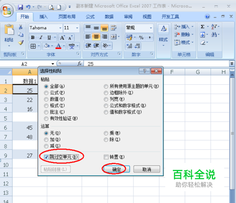Screen dimensions: 236x203
Task: Switch to 插入 ribbon tab
Action: tap(43, 16)
